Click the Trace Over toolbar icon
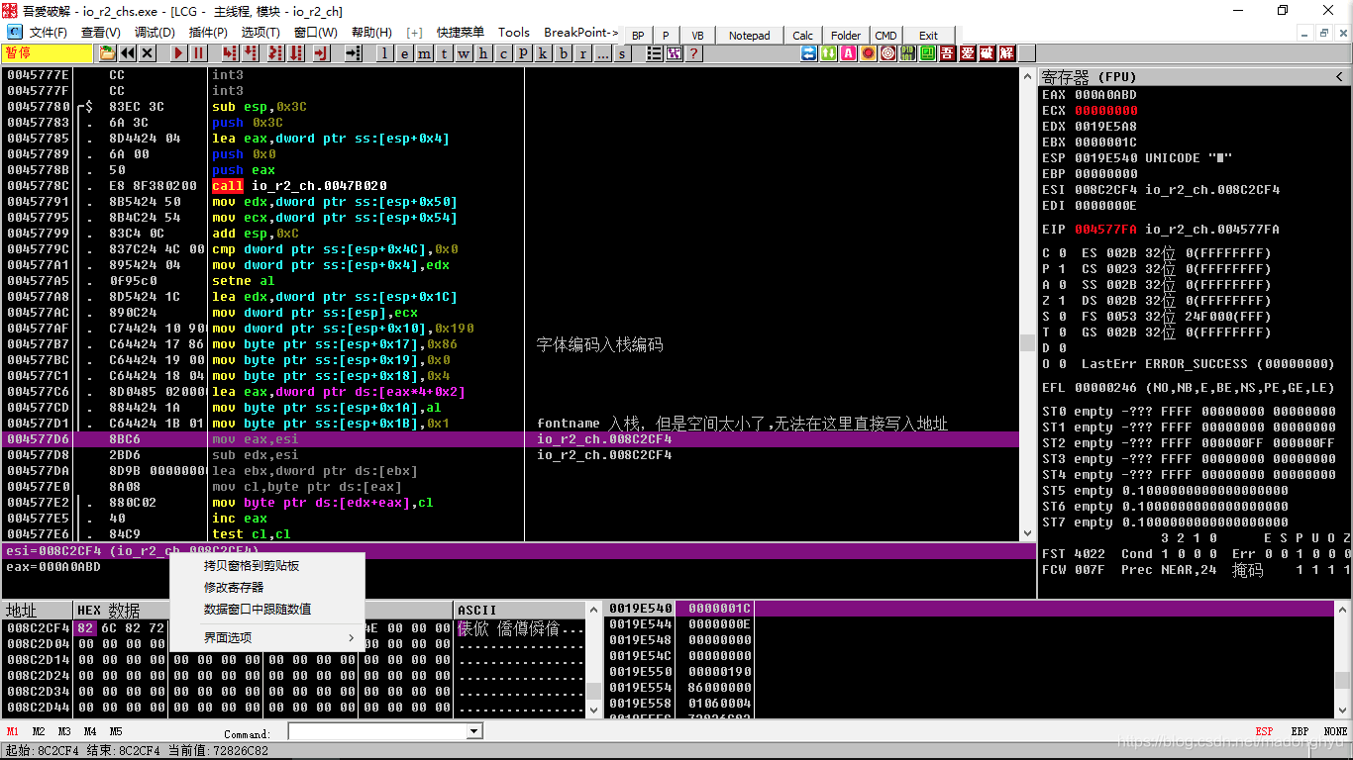1353x760 pixels. pyautogui.click(x=295, y=53)
